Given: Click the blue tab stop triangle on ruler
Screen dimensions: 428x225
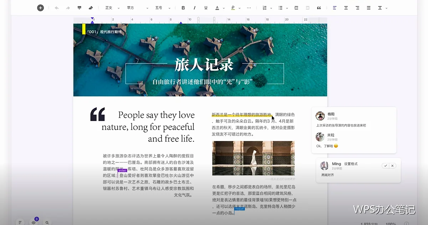Looking at the screenshot, I should pos(181,23).
